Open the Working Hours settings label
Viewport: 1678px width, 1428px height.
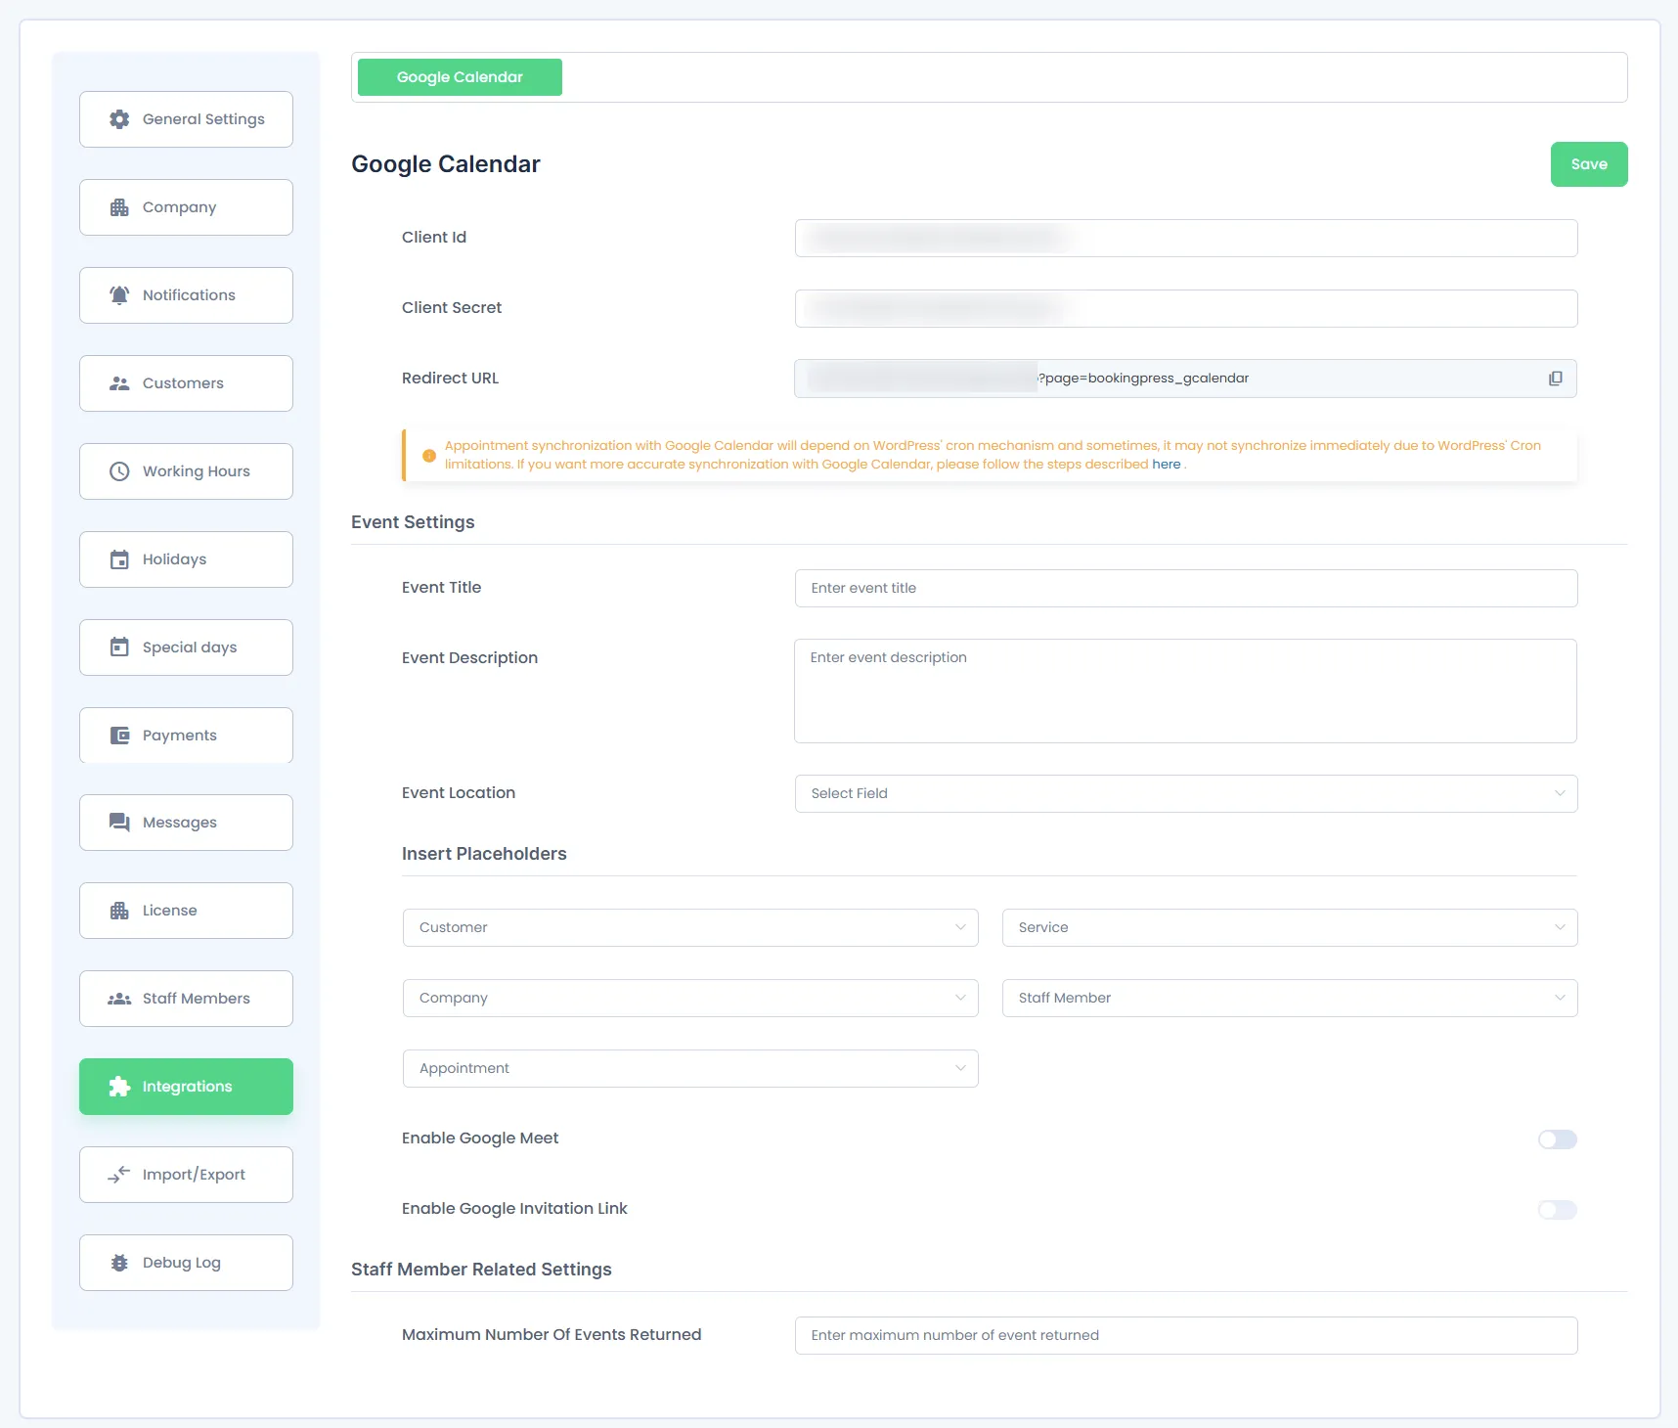coord(197,471)
